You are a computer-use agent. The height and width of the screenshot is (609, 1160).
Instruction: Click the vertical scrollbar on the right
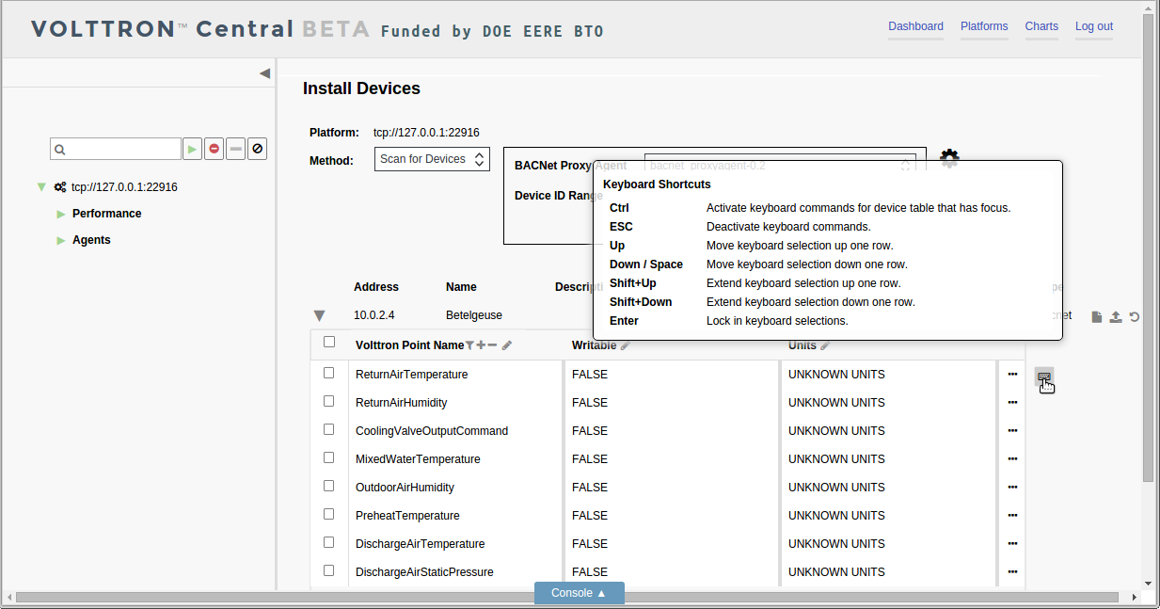pyautogui.click(x=1149, y=249)
